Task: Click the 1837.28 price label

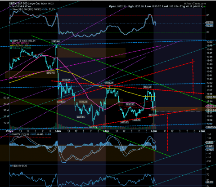Action: click(x=147, y=87)
